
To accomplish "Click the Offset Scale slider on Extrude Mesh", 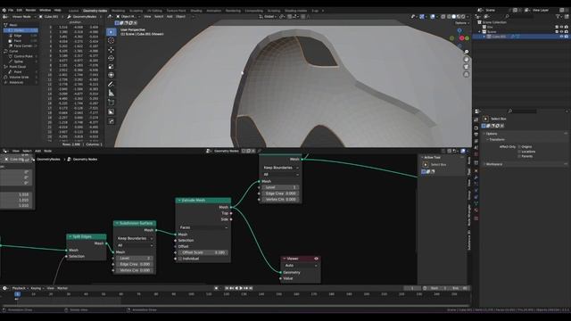I will [x=203, y=252].
